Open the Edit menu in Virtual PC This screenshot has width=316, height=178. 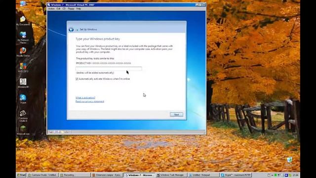(x=58, y=9)
